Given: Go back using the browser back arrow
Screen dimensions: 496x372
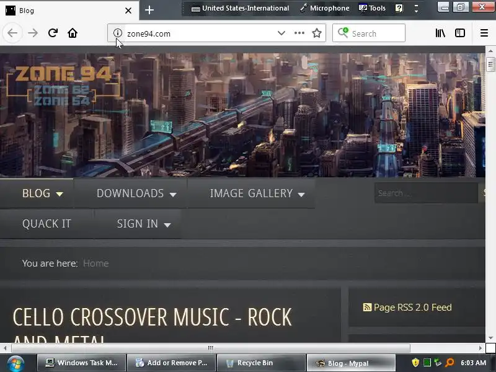Looking at the screenshot, I should click(12, 33).
